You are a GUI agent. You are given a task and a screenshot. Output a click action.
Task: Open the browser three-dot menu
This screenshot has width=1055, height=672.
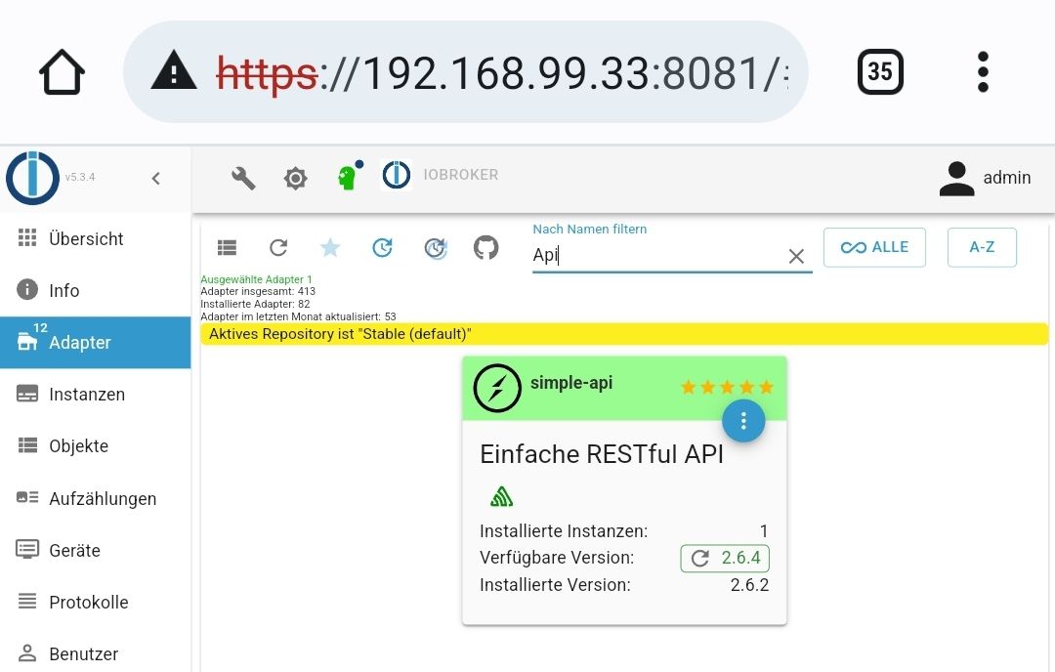point(983,71)
